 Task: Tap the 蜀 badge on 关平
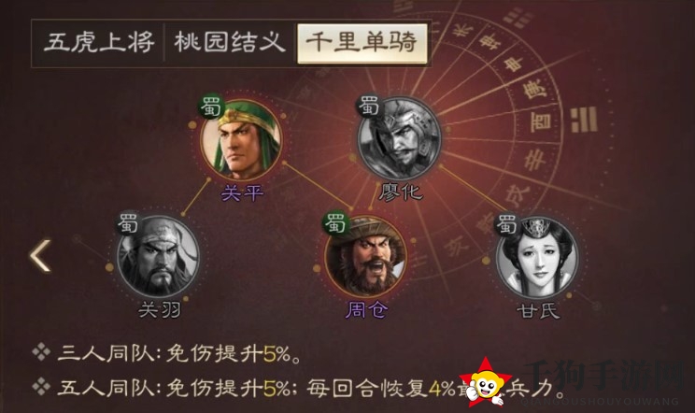210,107
